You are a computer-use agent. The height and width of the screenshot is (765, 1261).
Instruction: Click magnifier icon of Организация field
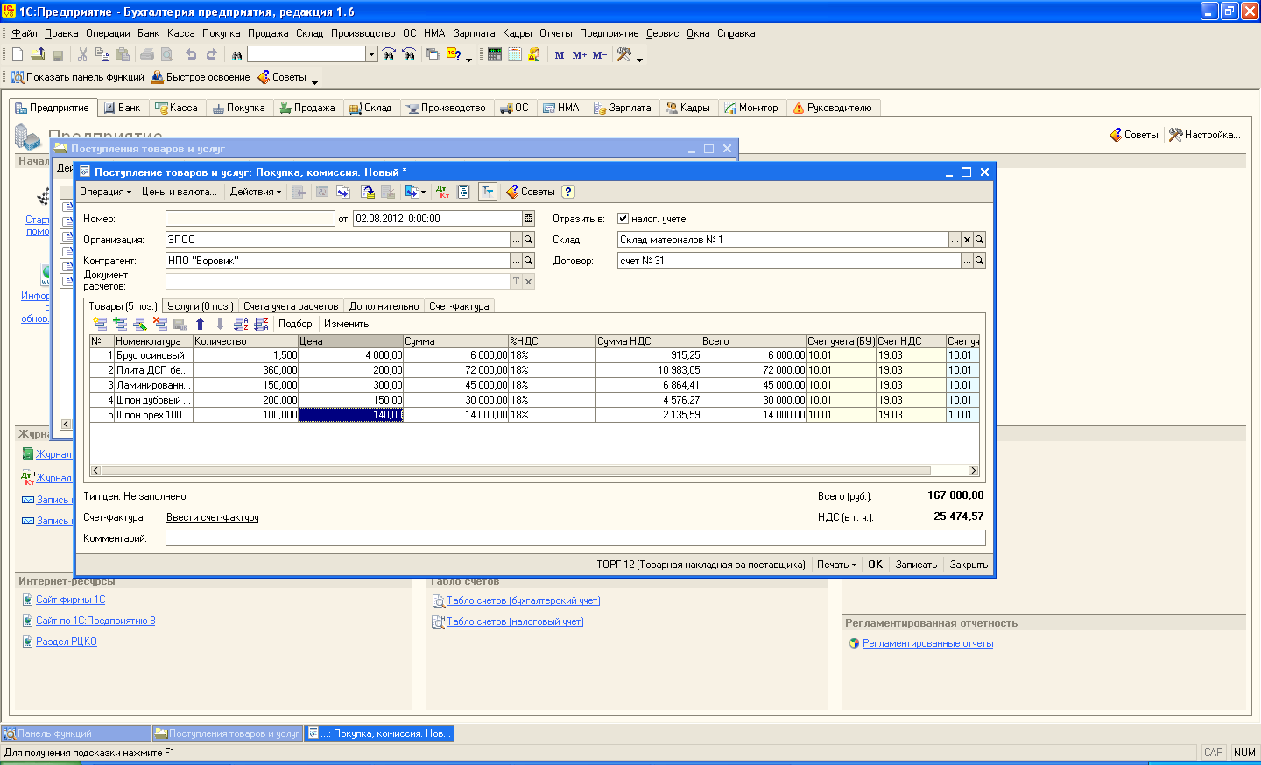[528, 240]
